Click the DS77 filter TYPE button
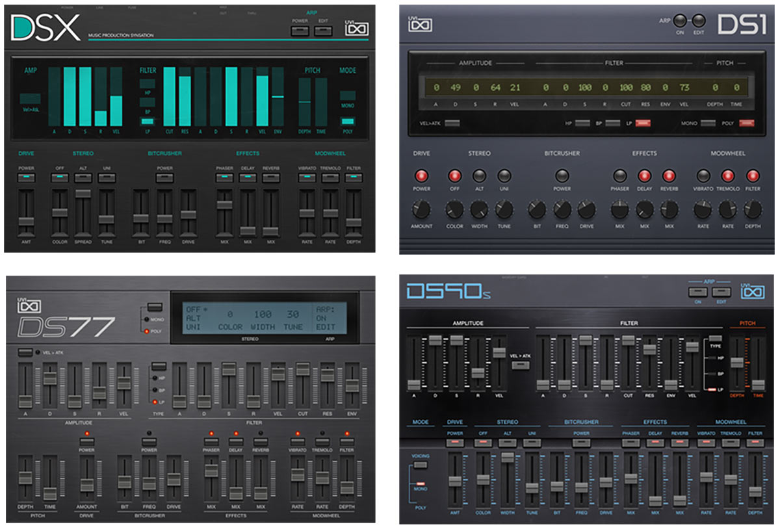 (x=158, y=367)
